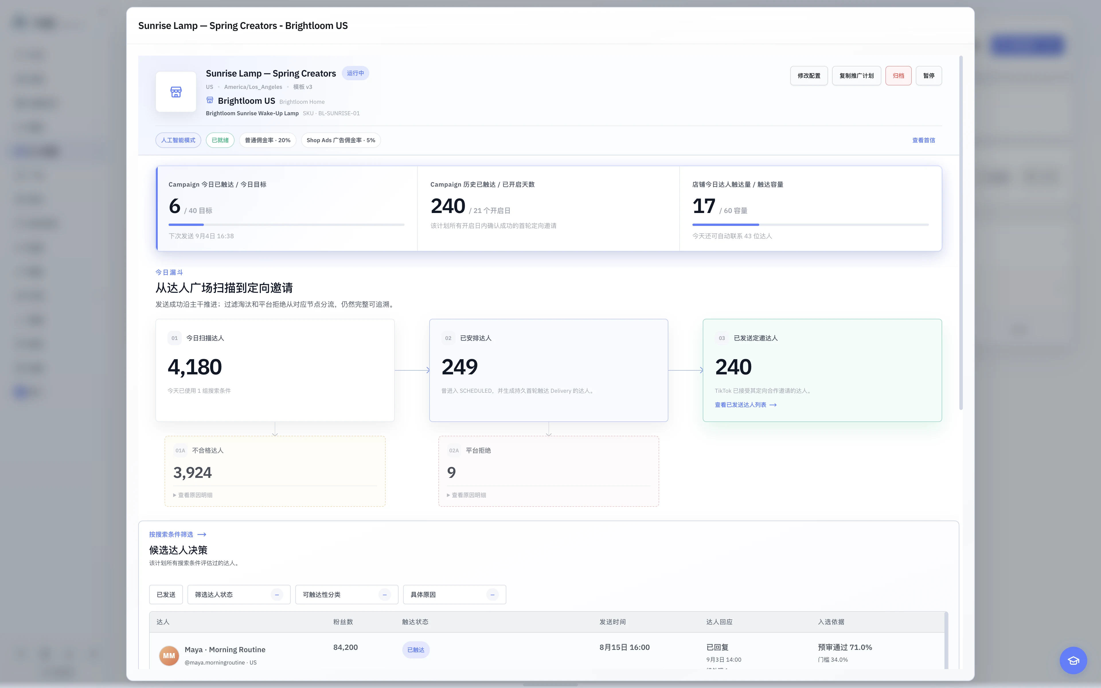Click the 人工智能模式 tag
This screenshot has height=688, width=1101.
(178, 140)
